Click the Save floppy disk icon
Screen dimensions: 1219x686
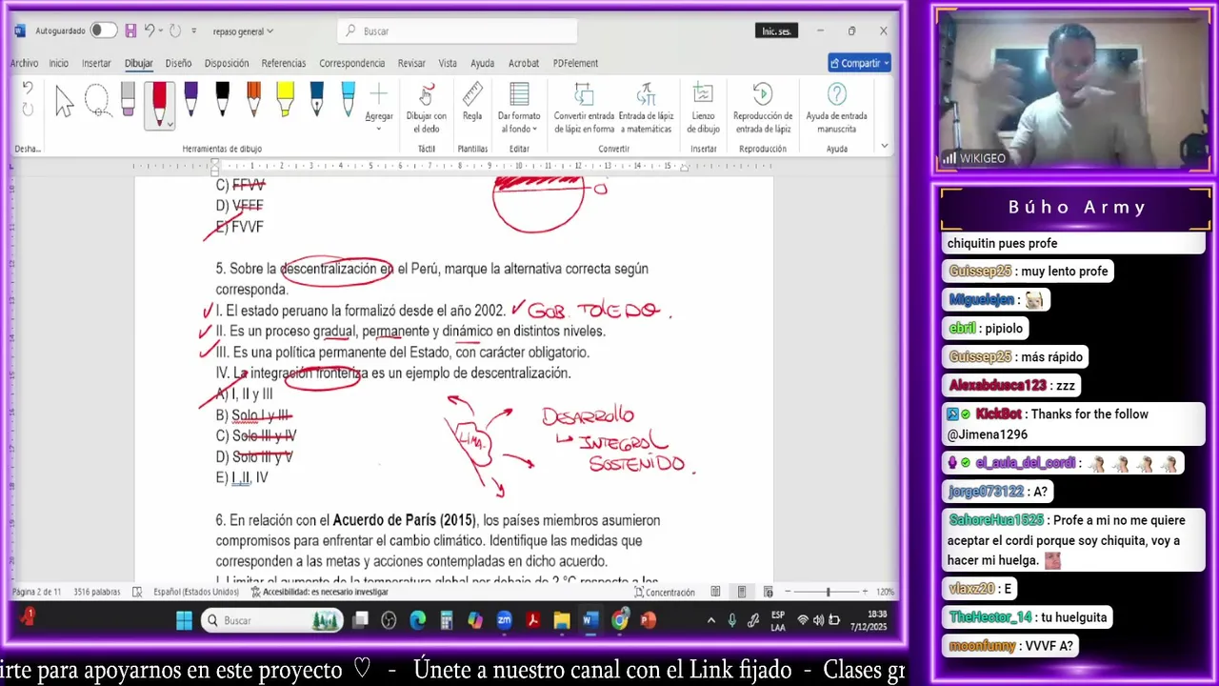130,31
